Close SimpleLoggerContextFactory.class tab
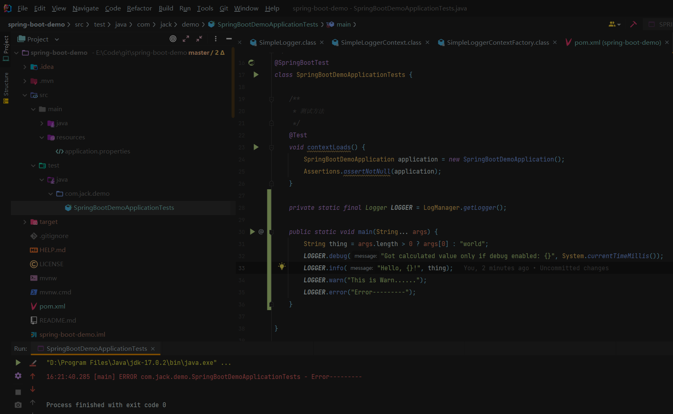The image size is (673, 414). (x=555, y=42)
